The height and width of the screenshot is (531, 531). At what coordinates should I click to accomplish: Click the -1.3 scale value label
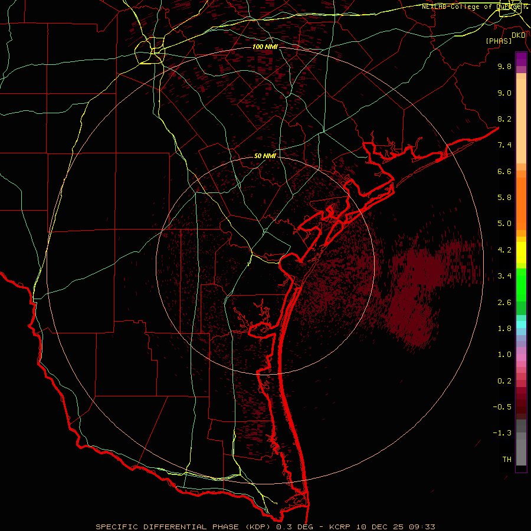pos(502,433)
